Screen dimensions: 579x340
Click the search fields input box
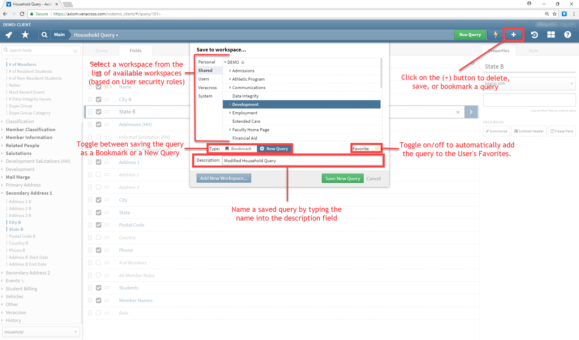(x=41, y=51)
